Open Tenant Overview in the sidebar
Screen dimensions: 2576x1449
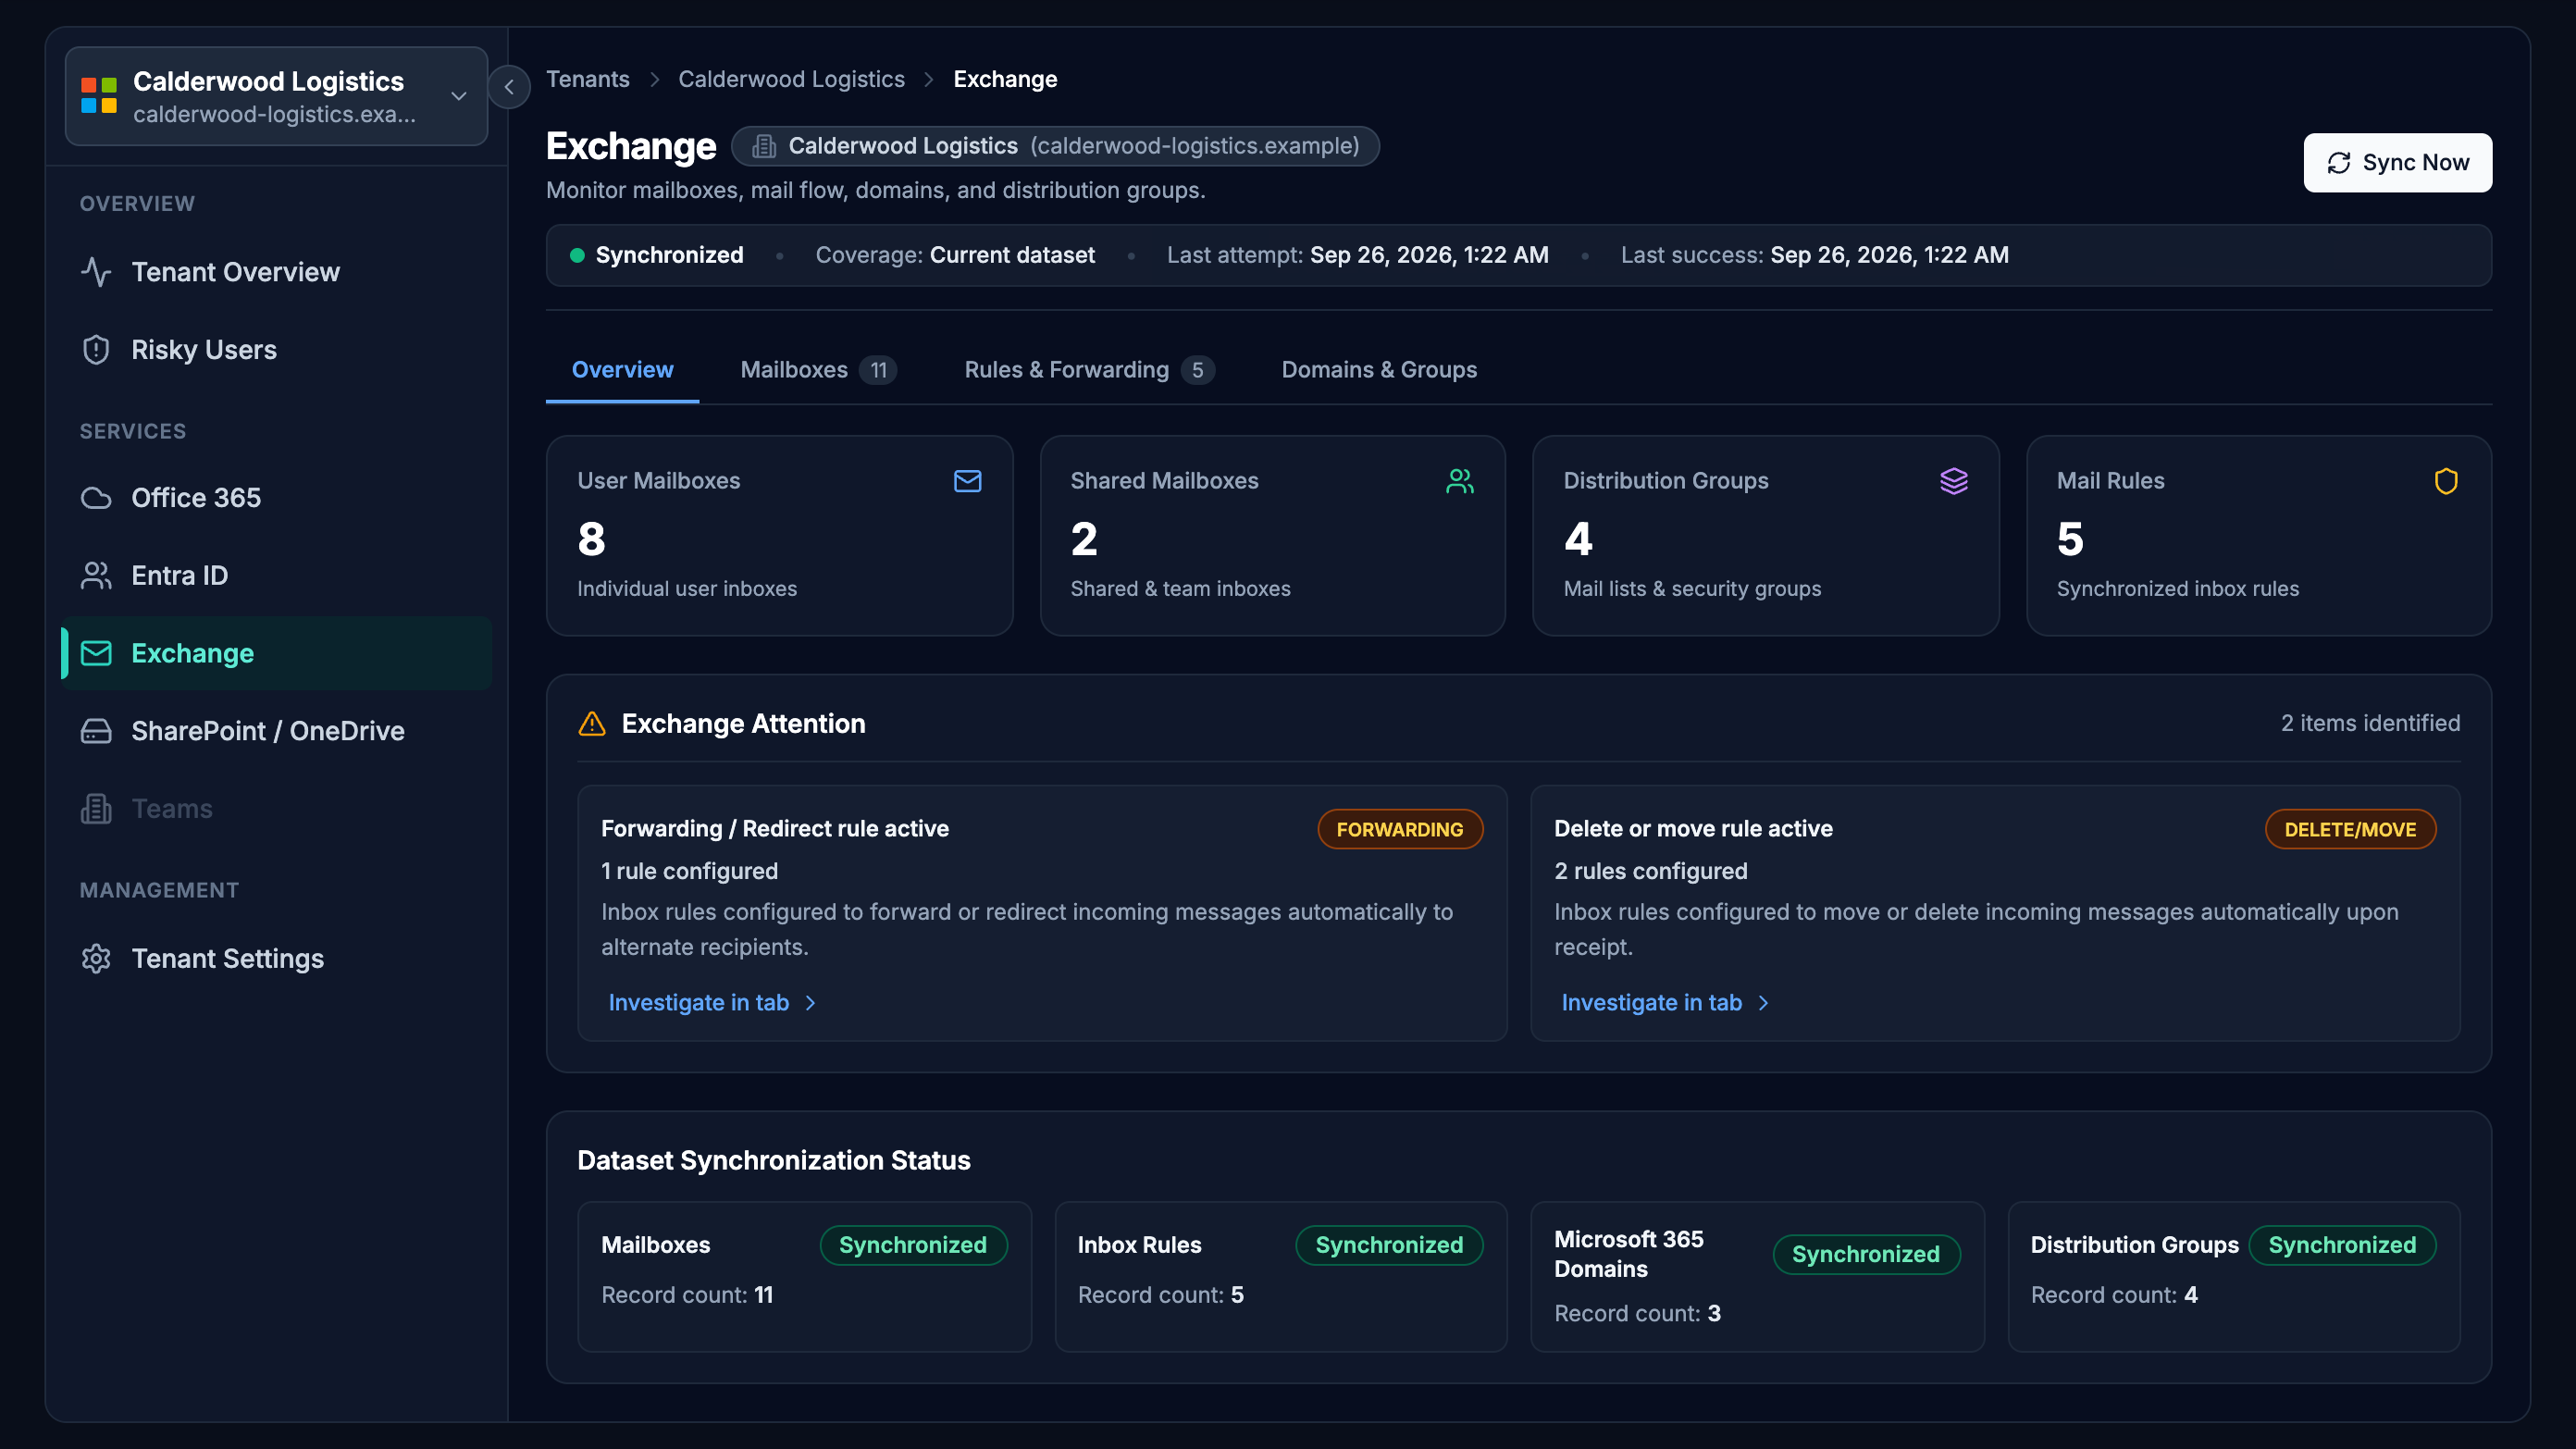[276, 272]
